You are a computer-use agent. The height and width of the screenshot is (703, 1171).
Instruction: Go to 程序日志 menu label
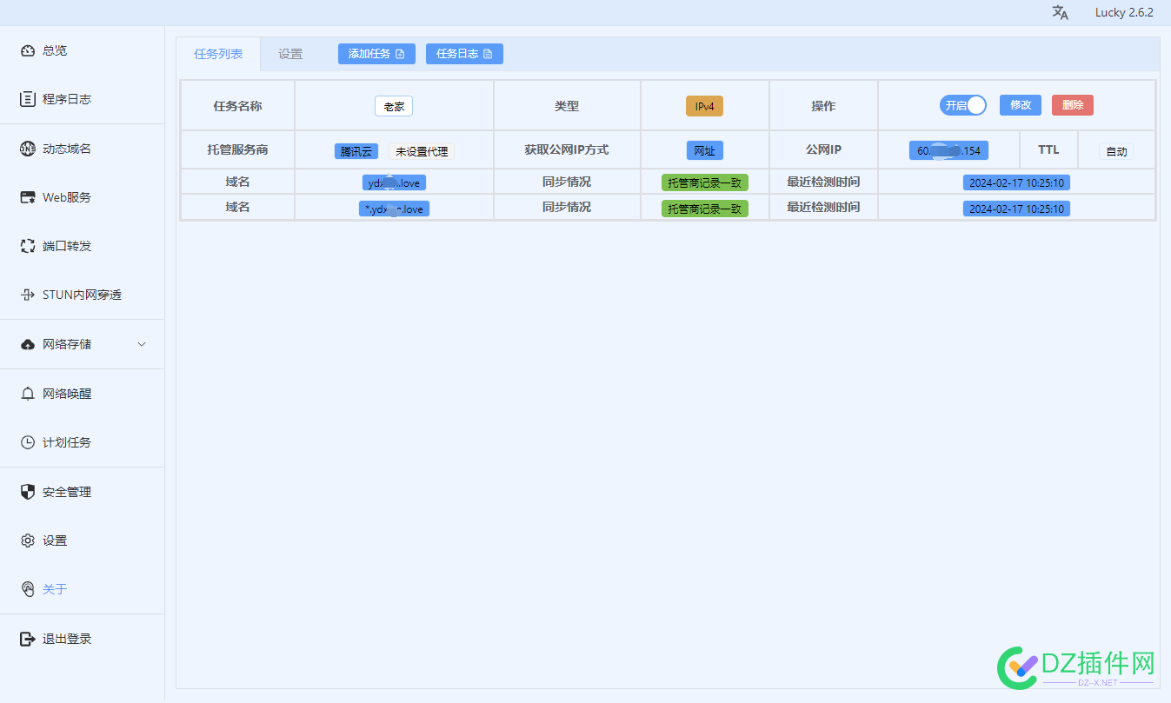(x=67, y=99)
